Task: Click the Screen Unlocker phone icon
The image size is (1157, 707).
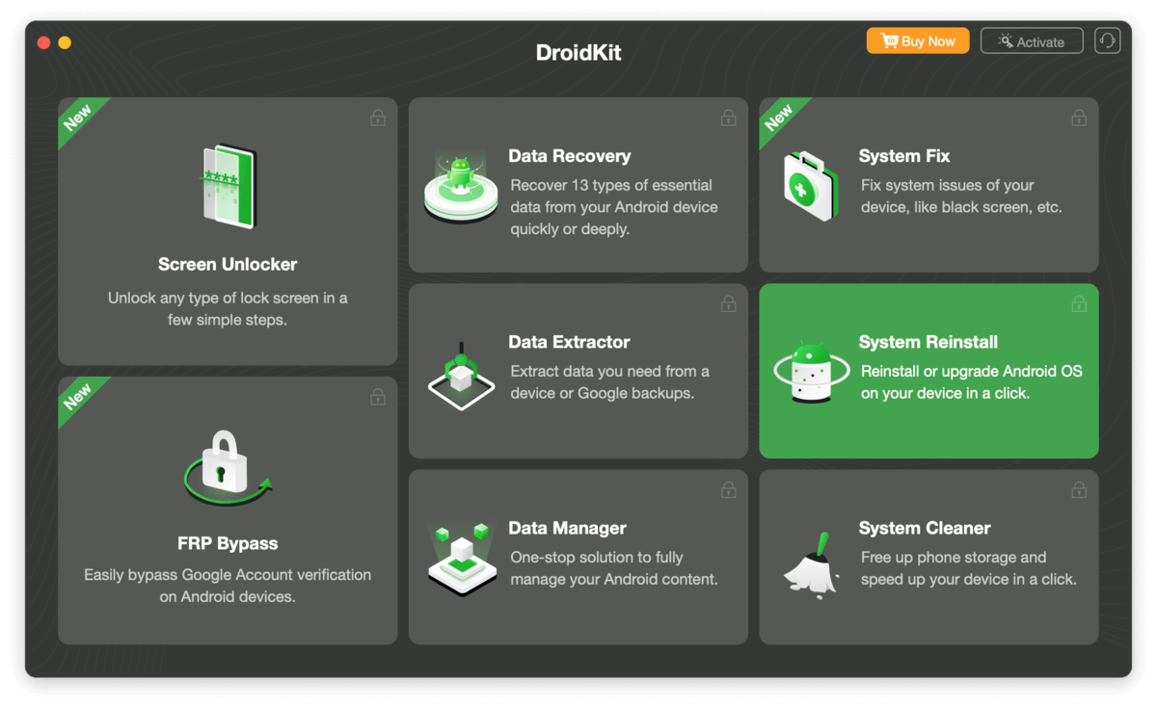Action: click(x=229, y=186)
